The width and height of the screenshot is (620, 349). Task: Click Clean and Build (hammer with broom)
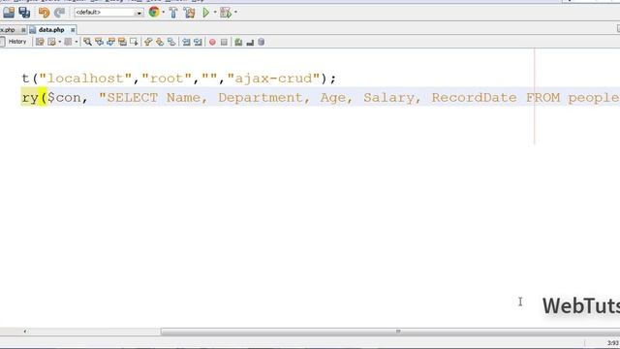pos(190,13)
